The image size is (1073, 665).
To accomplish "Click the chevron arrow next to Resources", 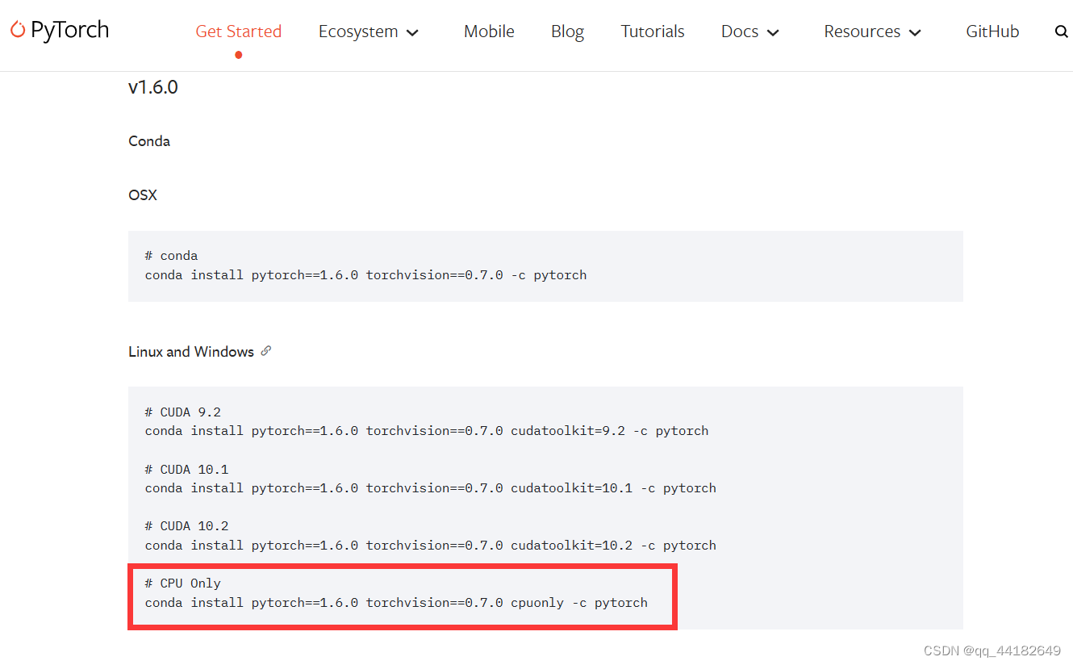I will point(915,34).
